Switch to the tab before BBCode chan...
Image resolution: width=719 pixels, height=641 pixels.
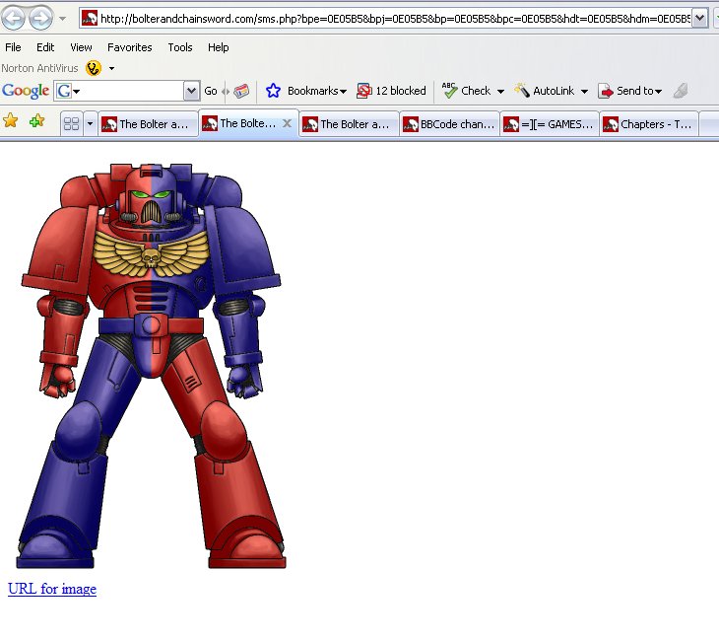349,124
